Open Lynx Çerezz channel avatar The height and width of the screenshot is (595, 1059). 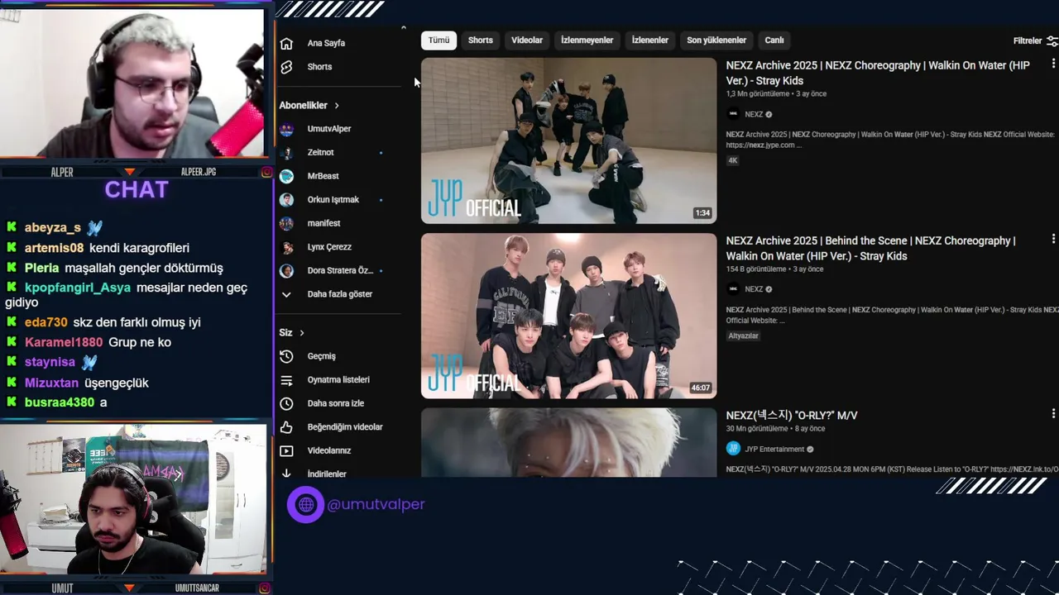click(286, 247)
